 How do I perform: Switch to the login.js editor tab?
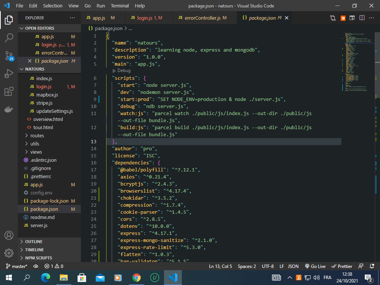[149, 18]
